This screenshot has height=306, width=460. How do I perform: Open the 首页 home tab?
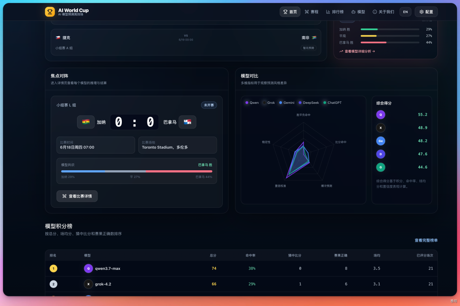click(x=290, y=12)
